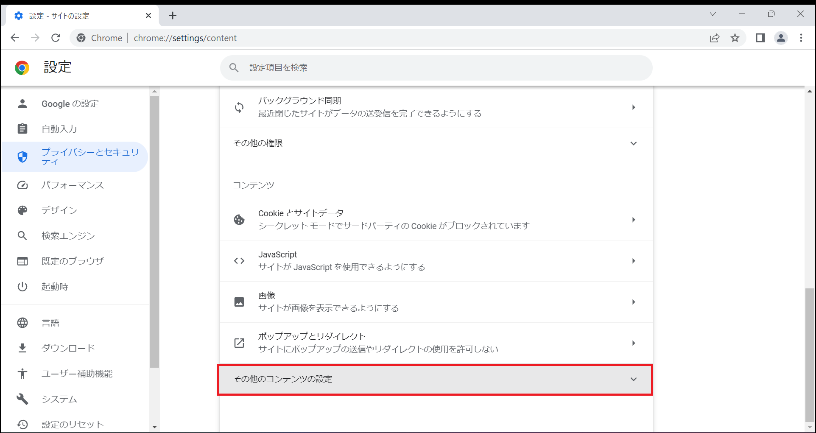Viewport: 816px width, 433px height.
Task: Open ポップアップとリダイレクト settings arrow
Action: (634, 343)
